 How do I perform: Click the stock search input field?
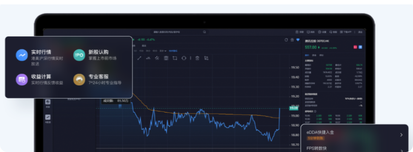tap(180, 32)
